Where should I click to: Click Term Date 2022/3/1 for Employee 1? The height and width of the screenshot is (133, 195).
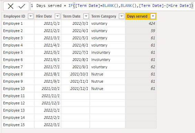pyautogui.click(x=75, y=23)
